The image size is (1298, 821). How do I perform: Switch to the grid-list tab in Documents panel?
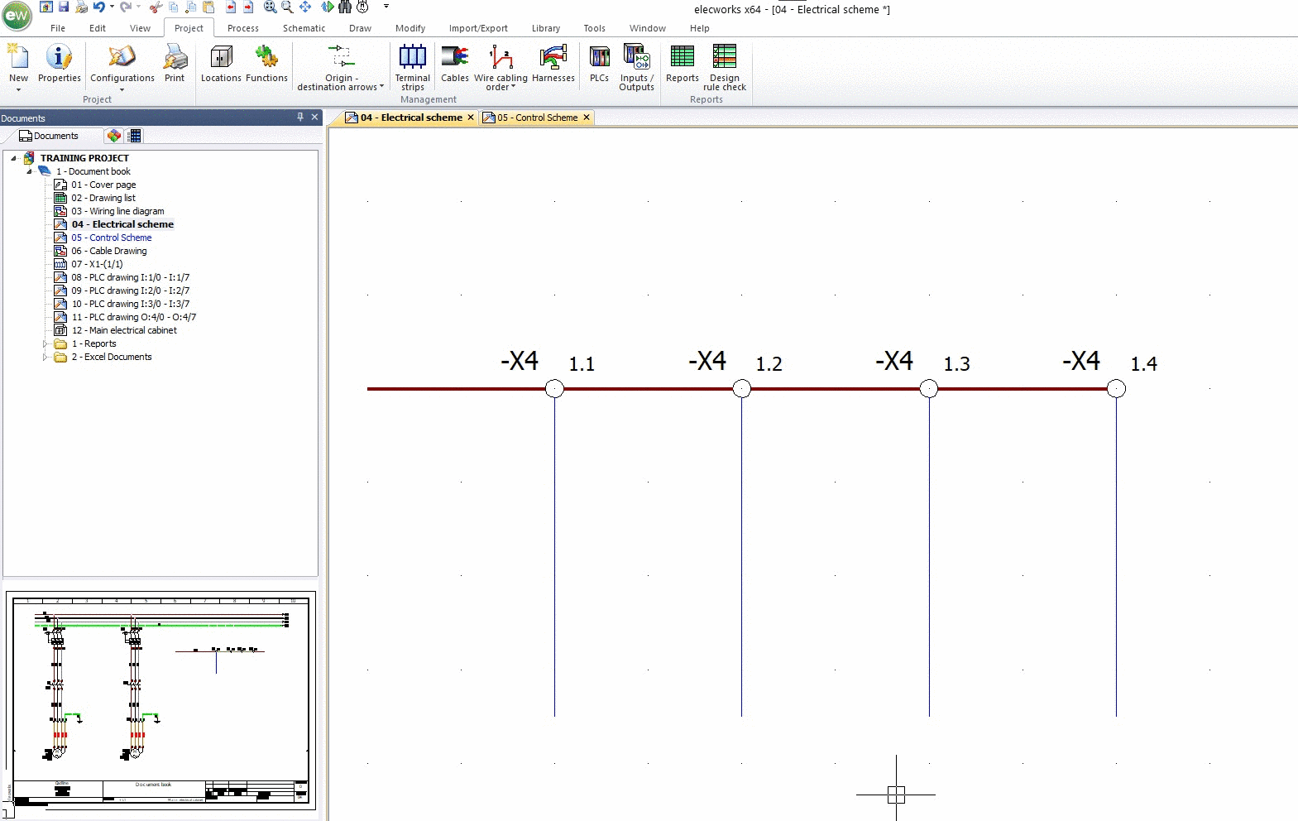tap(135, 136)
